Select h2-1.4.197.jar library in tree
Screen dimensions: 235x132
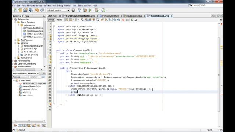pyautogui.click(x=30, y=52)
